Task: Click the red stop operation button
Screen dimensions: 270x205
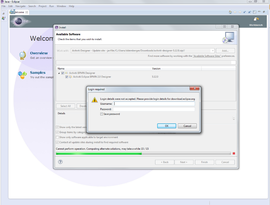Action: click(x=234, y=153)
